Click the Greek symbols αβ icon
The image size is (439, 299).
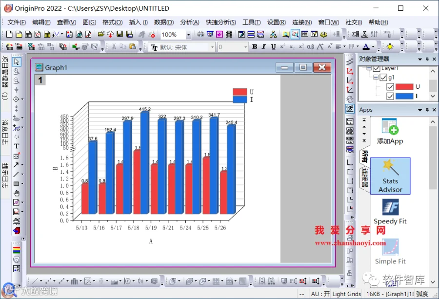point(311,47)
